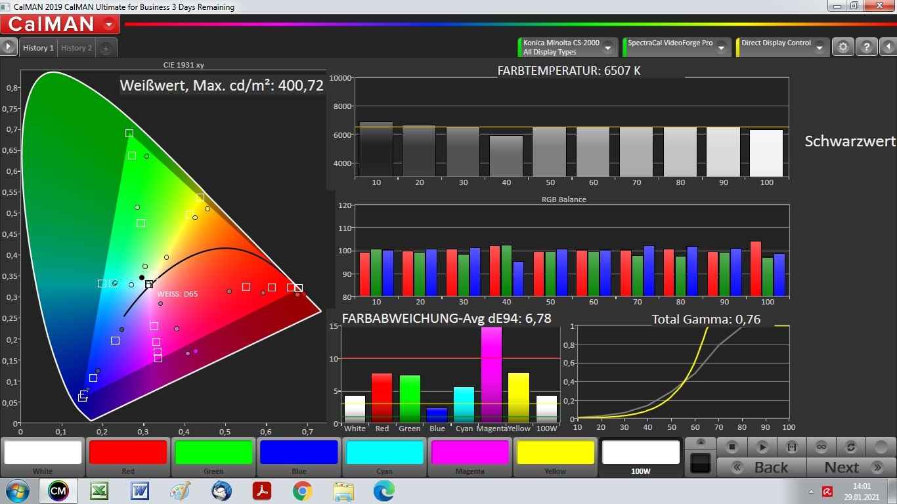Open the SpectraCal VideoForge Pro source dropdown
897x504 pixels.
click(x=722, y=47)
